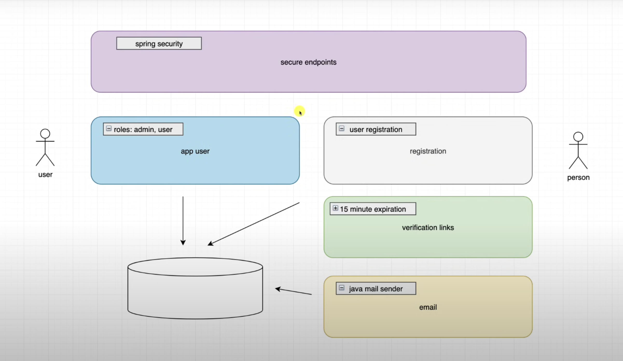Click the registration box text
The width and height of the screenshot is (623, 361).
point(428,151)
